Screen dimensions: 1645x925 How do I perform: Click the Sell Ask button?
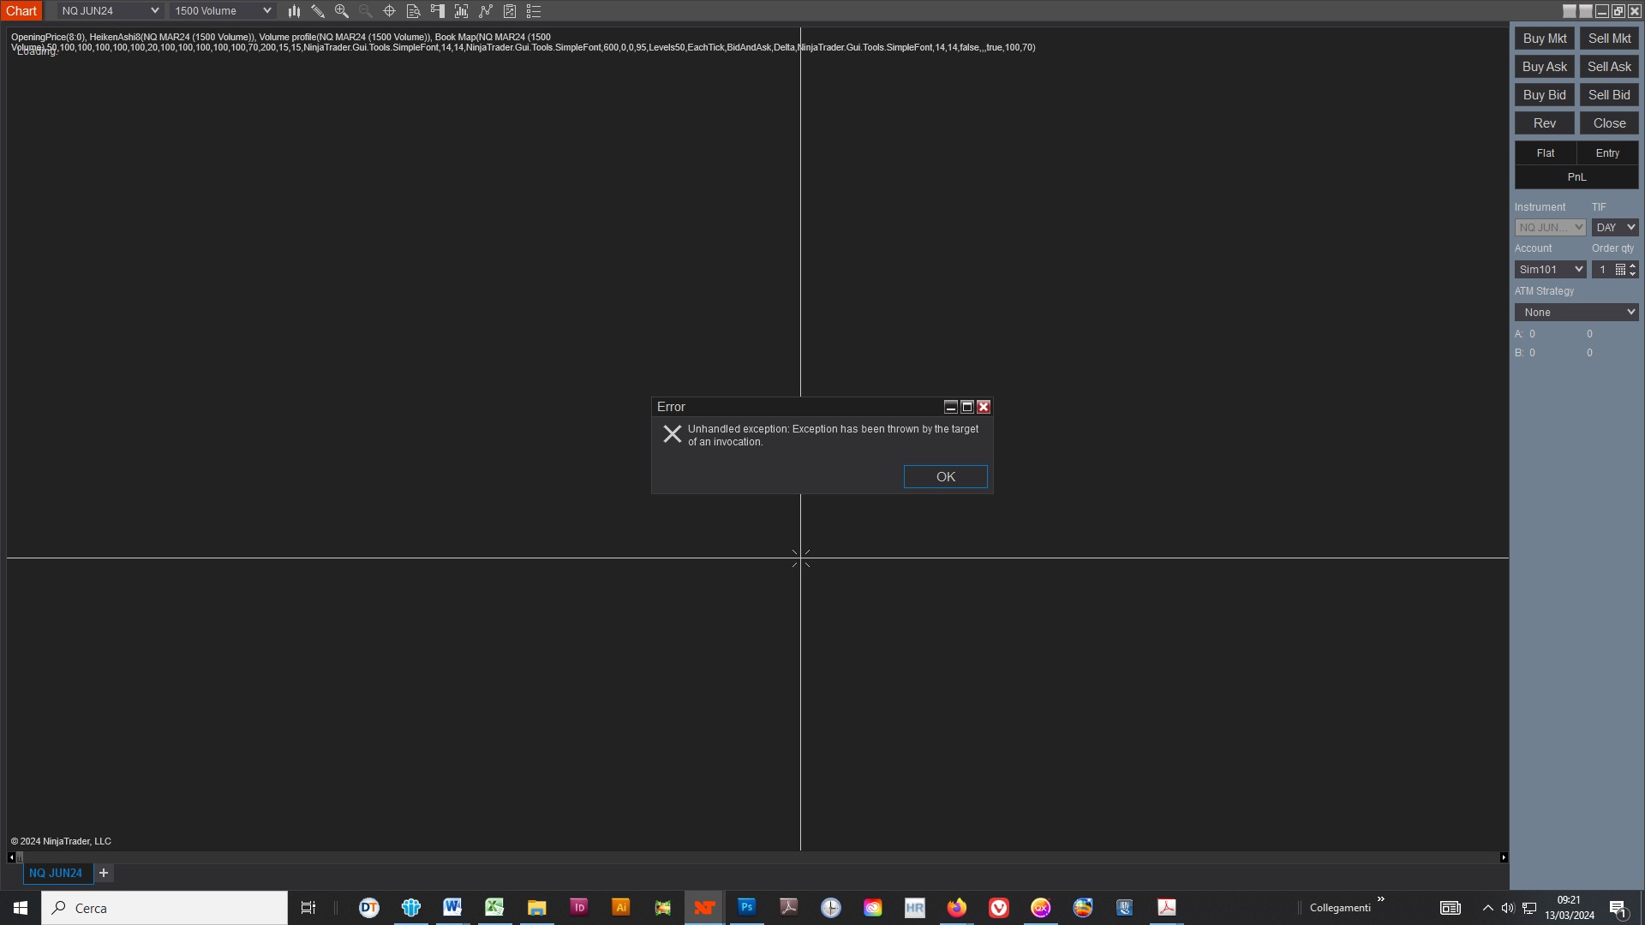1608,67
